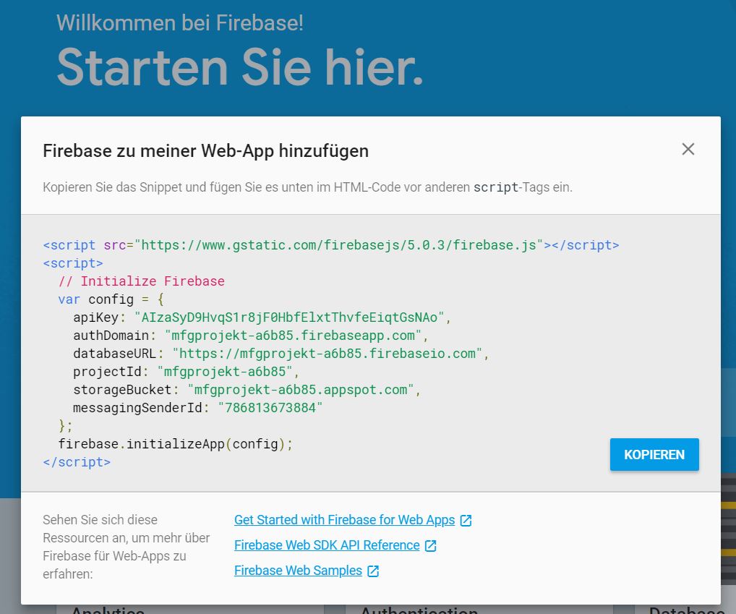Viewport: 736px width, 614px height.
Task: Click the "var config = {" line
Action: click(111, 299)
